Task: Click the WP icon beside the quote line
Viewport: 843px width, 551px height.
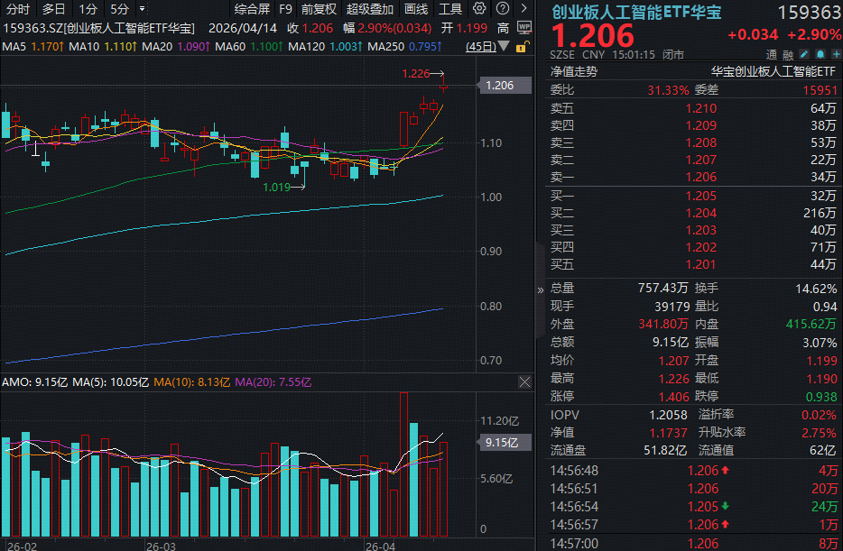Action: pyautogui.click(x=523, y=28)
